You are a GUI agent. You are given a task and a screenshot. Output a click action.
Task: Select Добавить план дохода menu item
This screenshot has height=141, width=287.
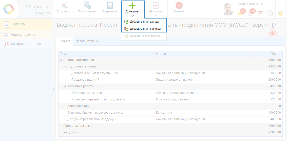pos(144,22)
